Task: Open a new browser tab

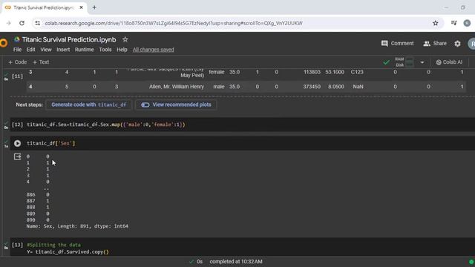Action: 94,7
